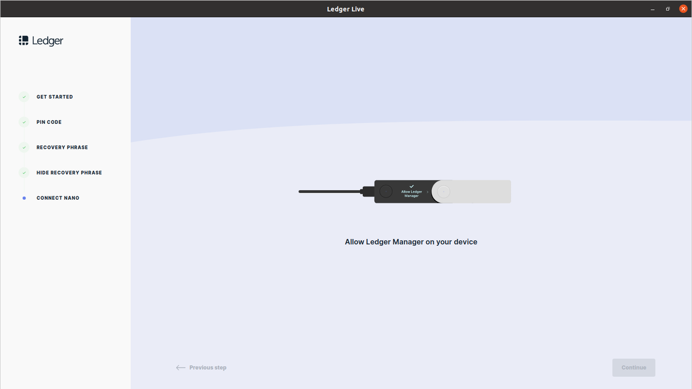Click the Ledger logo icon in the sidebar
The height and width of the screenshot is (389, 692).
point(23,41)
